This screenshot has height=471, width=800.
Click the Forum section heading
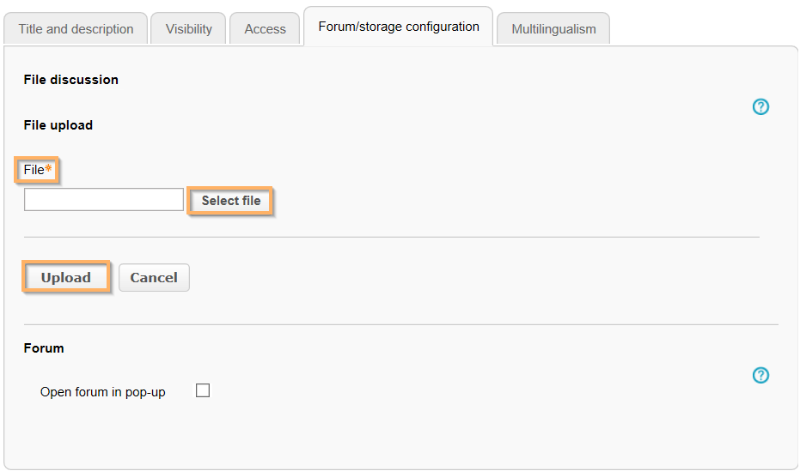pyautogui.click(x=44, y=348)
